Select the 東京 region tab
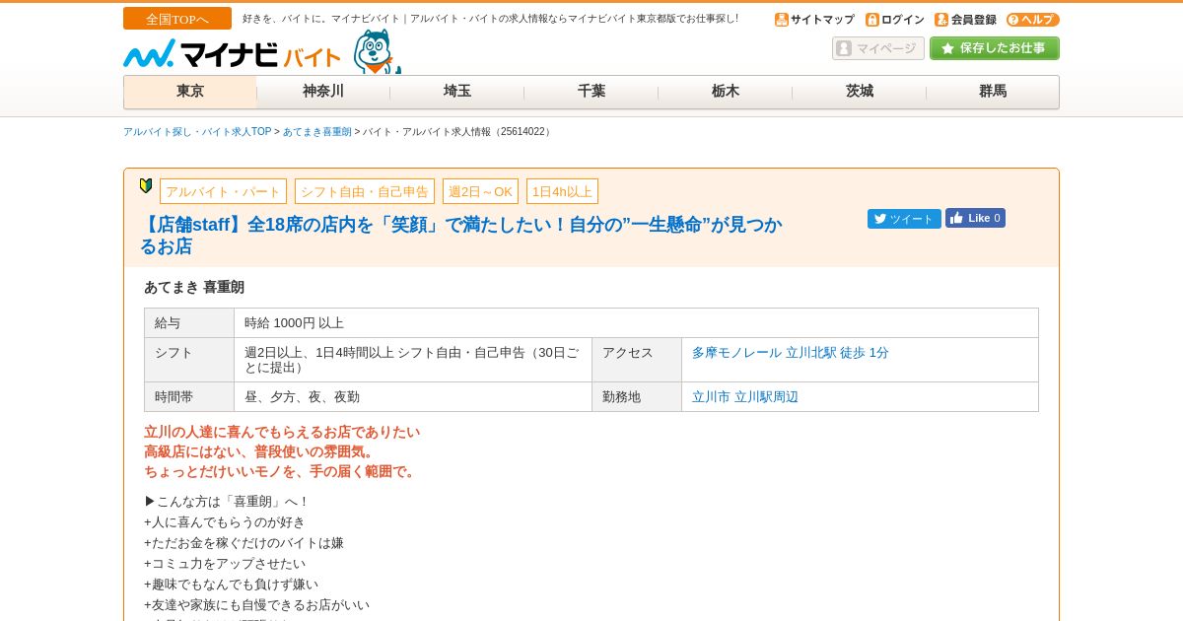The image size is (1183, 621). [x=190, y=92]
